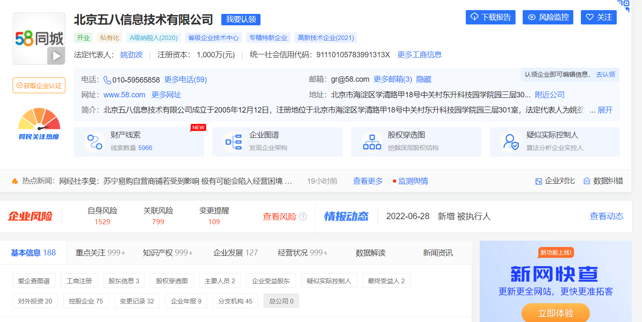Screen dimensions: 642x322
Task: Switch to the 新闻资讯 tab
Action: (x=438, y=253)
